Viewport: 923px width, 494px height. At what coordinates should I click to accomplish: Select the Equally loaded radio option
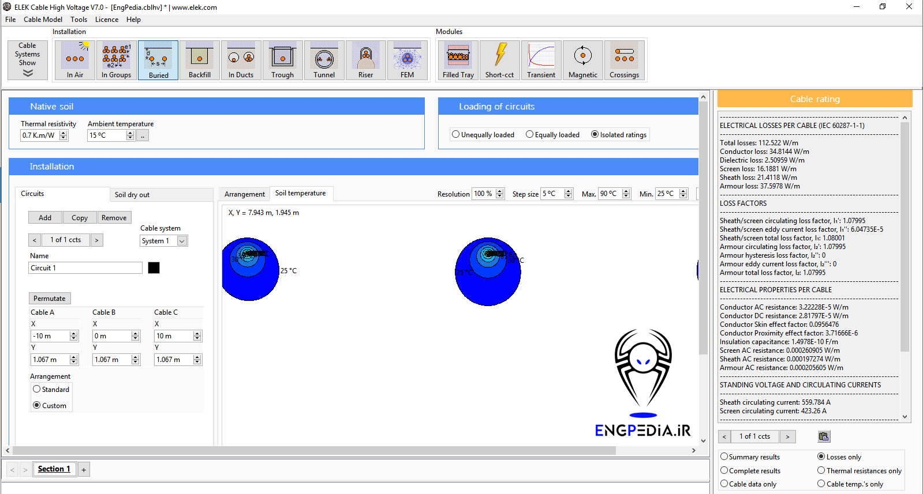coord(529,134)
